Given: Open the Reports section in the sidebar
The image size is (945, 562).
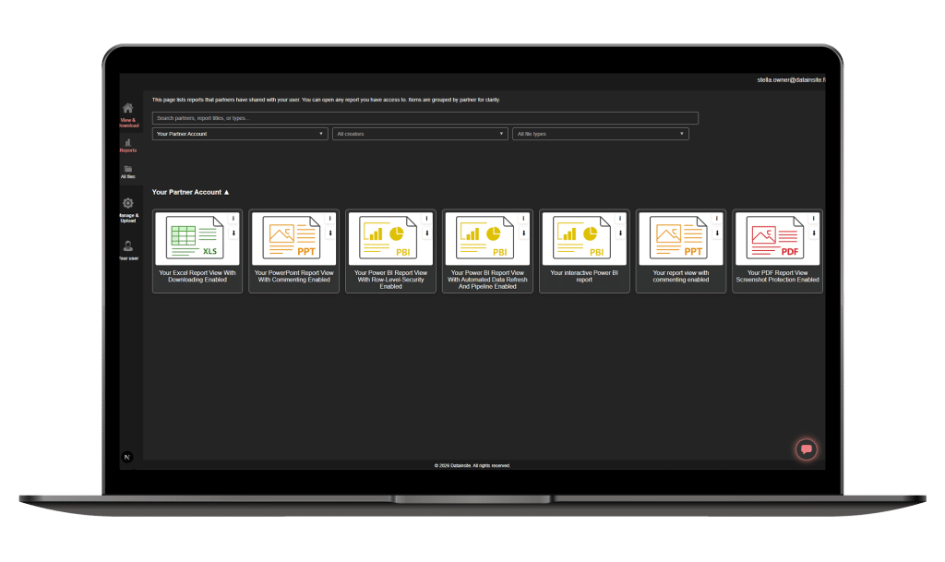Looking at the screenshot, I should [127, 143].
